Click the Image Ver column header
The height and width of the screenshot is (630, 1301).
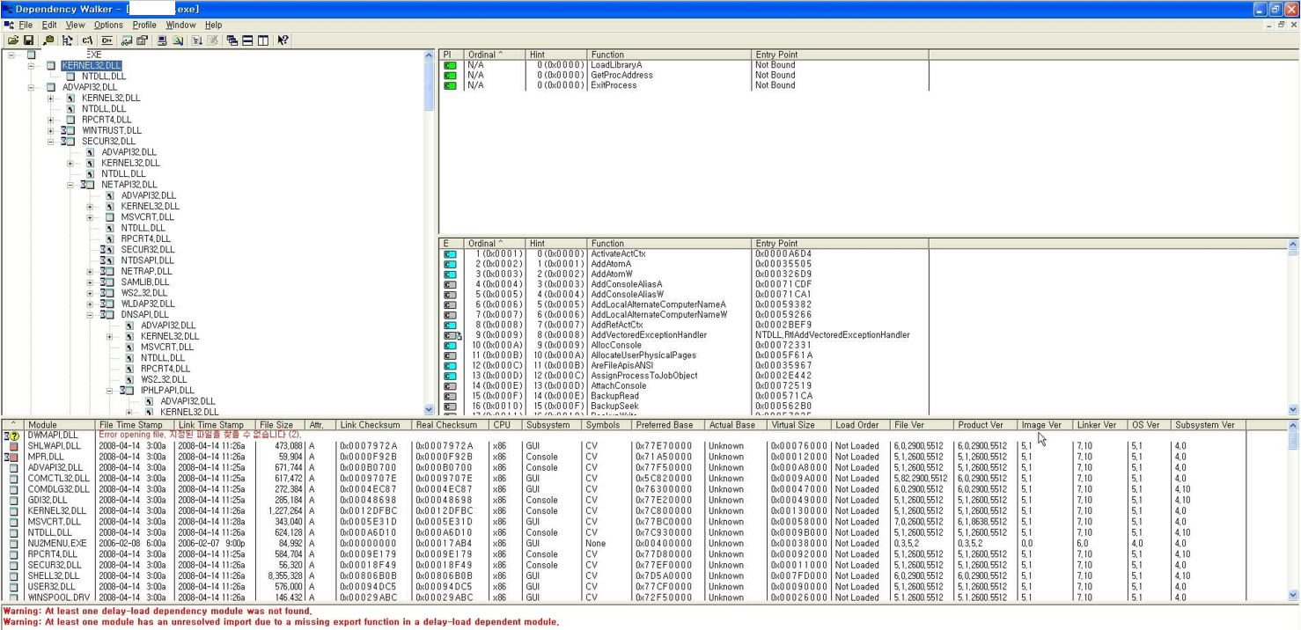point(1045,425)
